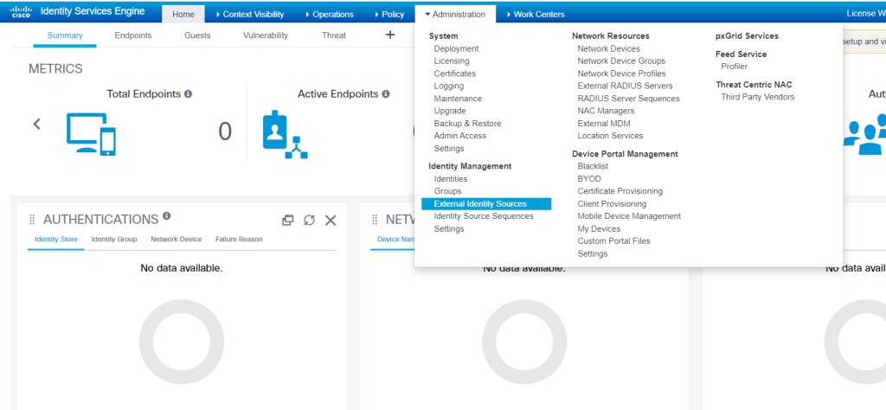This screenshot has width=886, height=410.
Task: Open Groups under Identity Management
Action: [447, 191]
